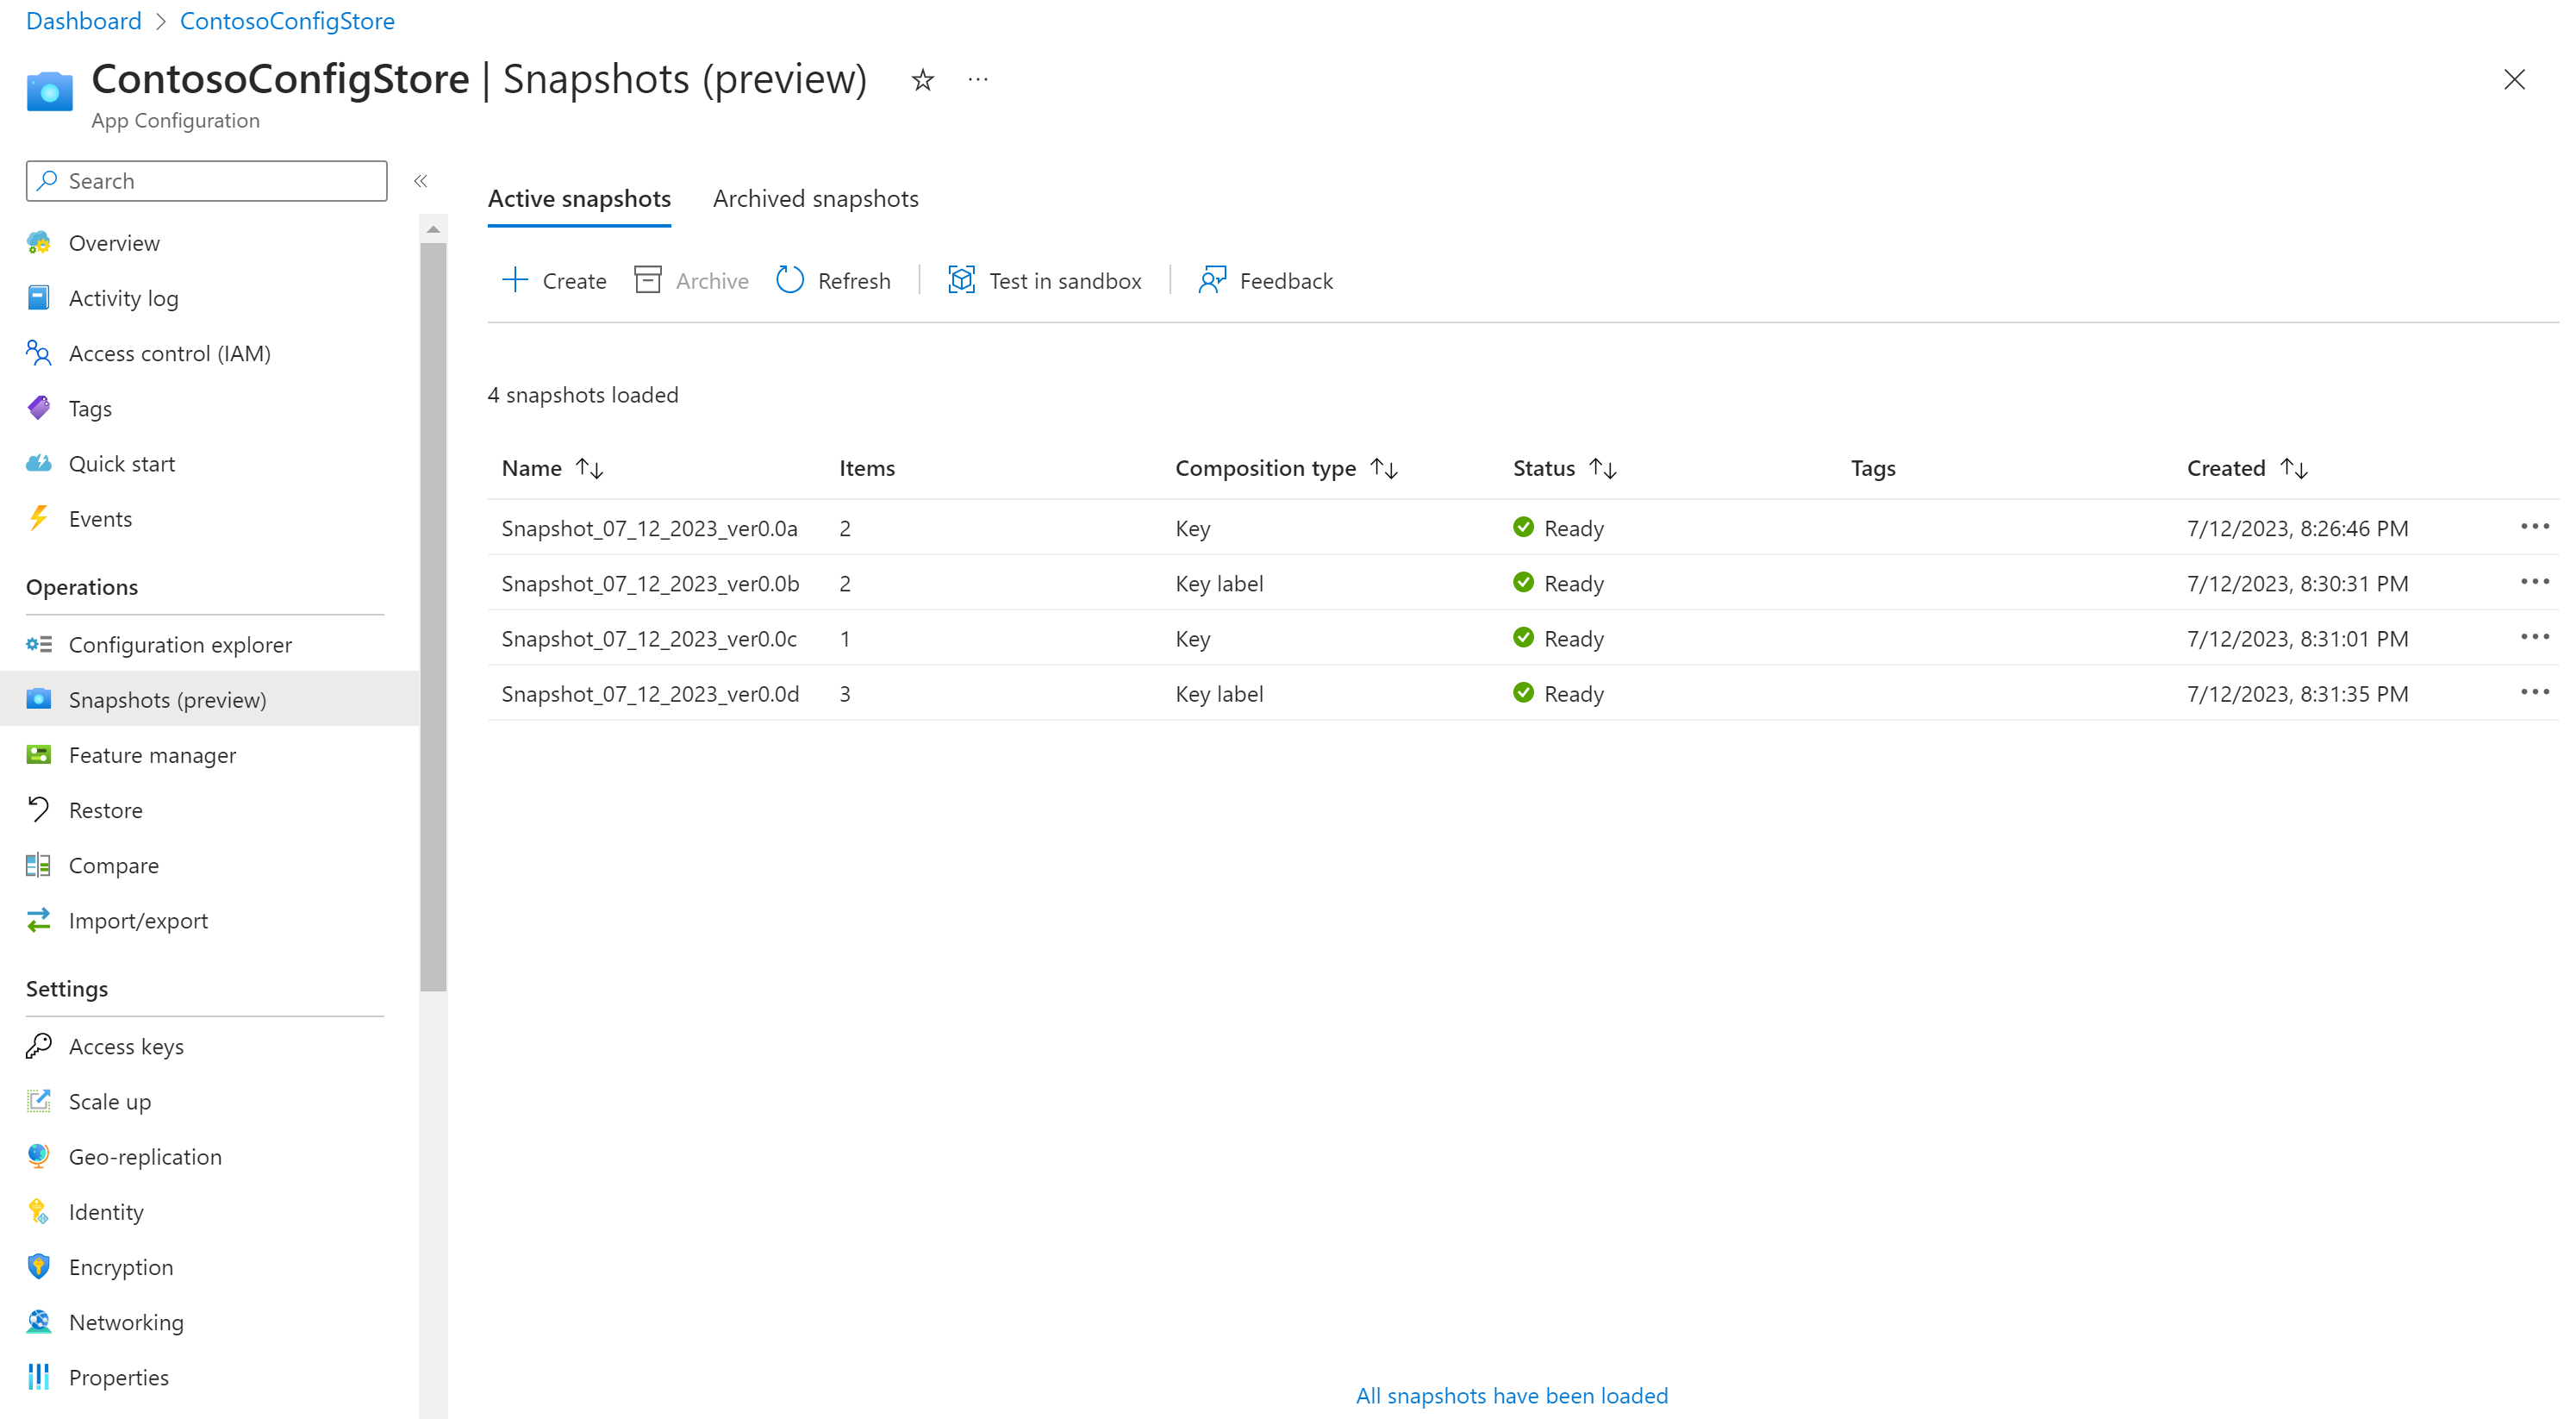Open more options for Snapshot ver0.0d row
The image size is (2576, 1419).
point(2534,693)
